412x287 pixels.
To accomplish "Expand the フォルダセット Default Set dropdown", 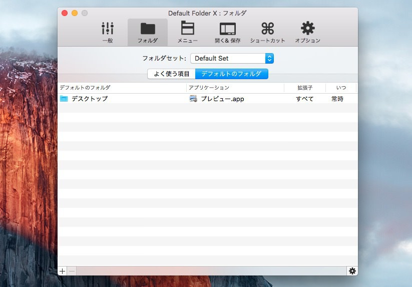I will [x=232, y=58].
